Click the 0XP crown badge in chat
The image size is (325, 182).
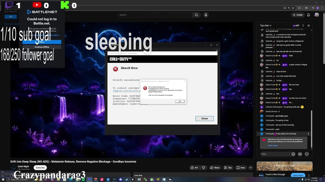tap(296, 26)
